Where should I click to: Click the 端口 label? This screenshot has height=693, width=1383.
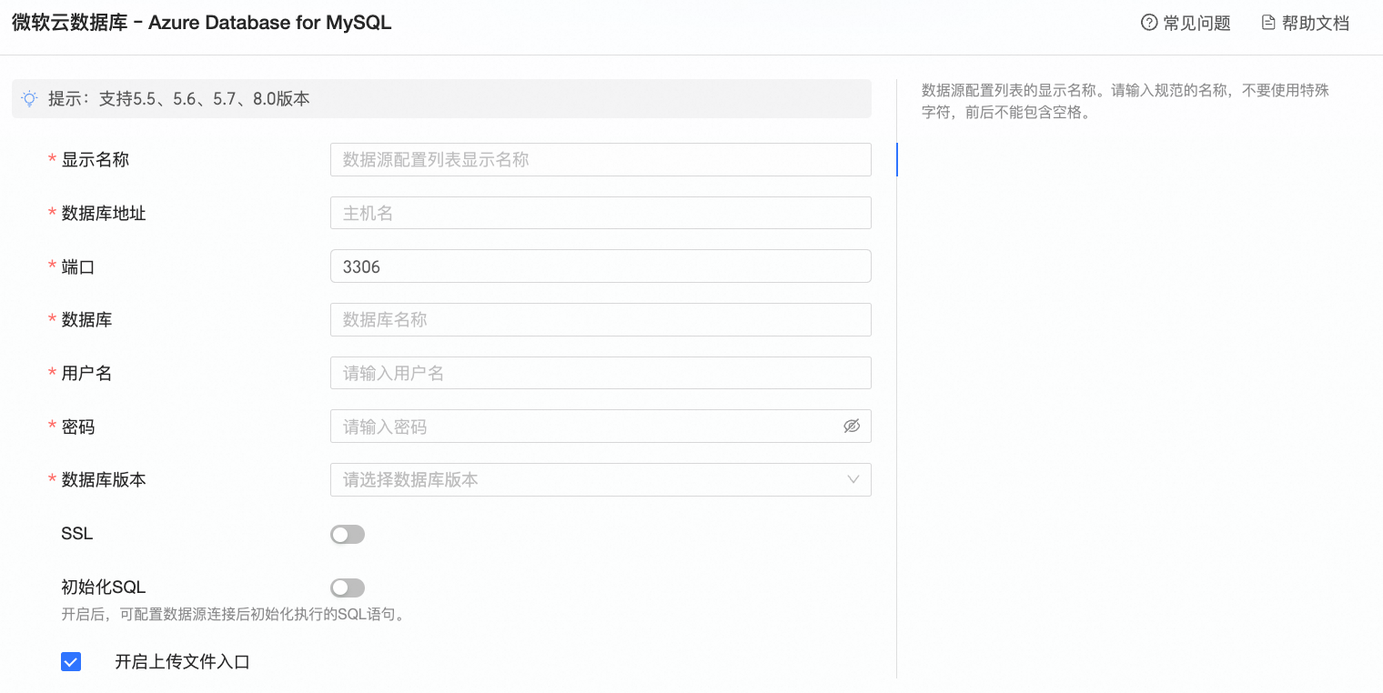78,266
